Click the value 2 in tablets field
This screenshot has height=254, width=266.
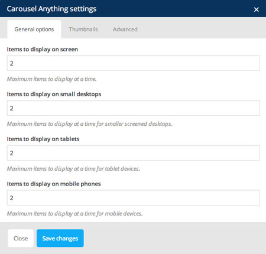[12, 153]
